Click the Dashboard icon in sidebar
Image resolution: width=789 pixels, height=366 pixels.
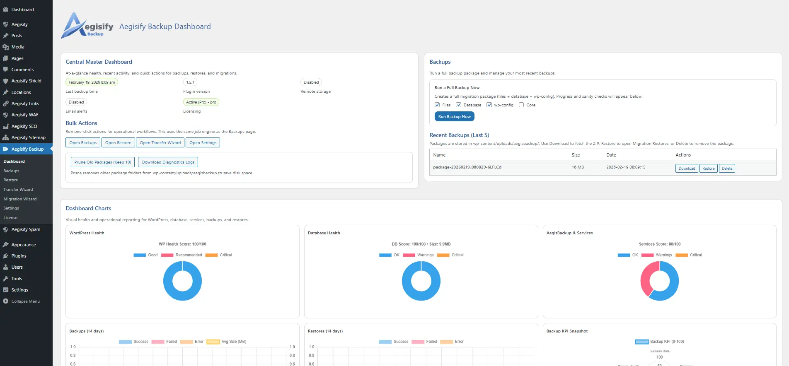6,10
